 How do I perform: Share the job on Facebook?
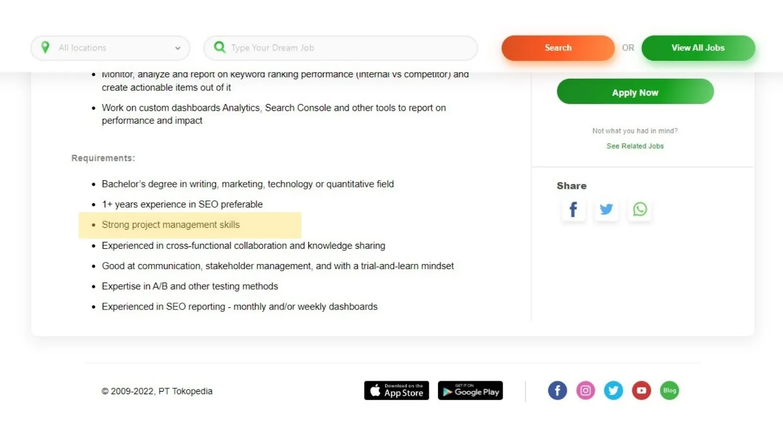pos(573,209)
